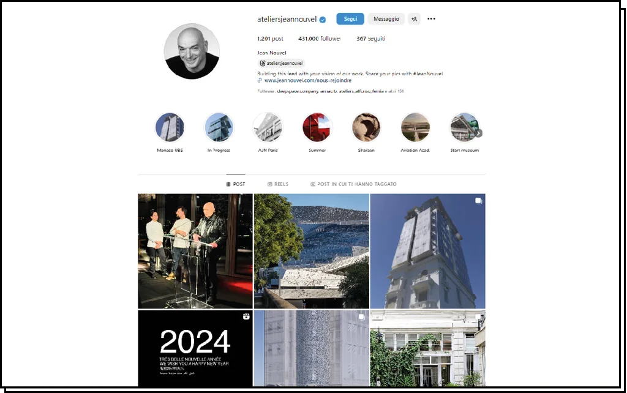Click the Messaggio button
This screenshot has width=627, height=393.
pos(386,19)
